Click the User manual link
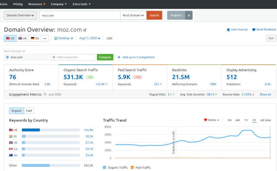The height and width of the screenshot is (171, 277). tap(239, 30)
